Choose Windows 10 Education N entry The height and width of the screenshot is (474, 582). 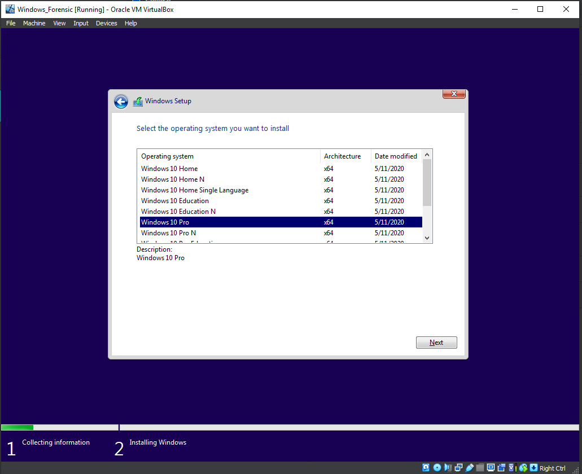pyautogui.click(x=178, y=212)
